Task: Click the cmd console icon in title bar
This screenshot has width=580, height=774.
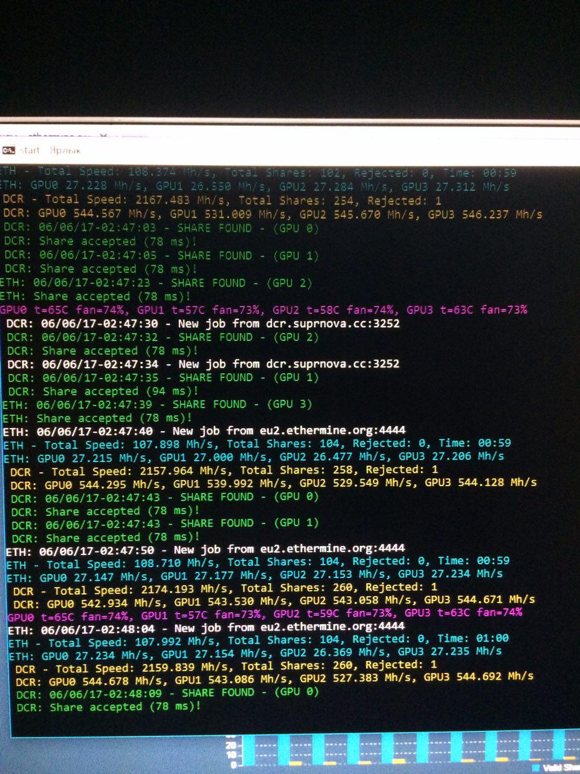Action: [8, 150]
